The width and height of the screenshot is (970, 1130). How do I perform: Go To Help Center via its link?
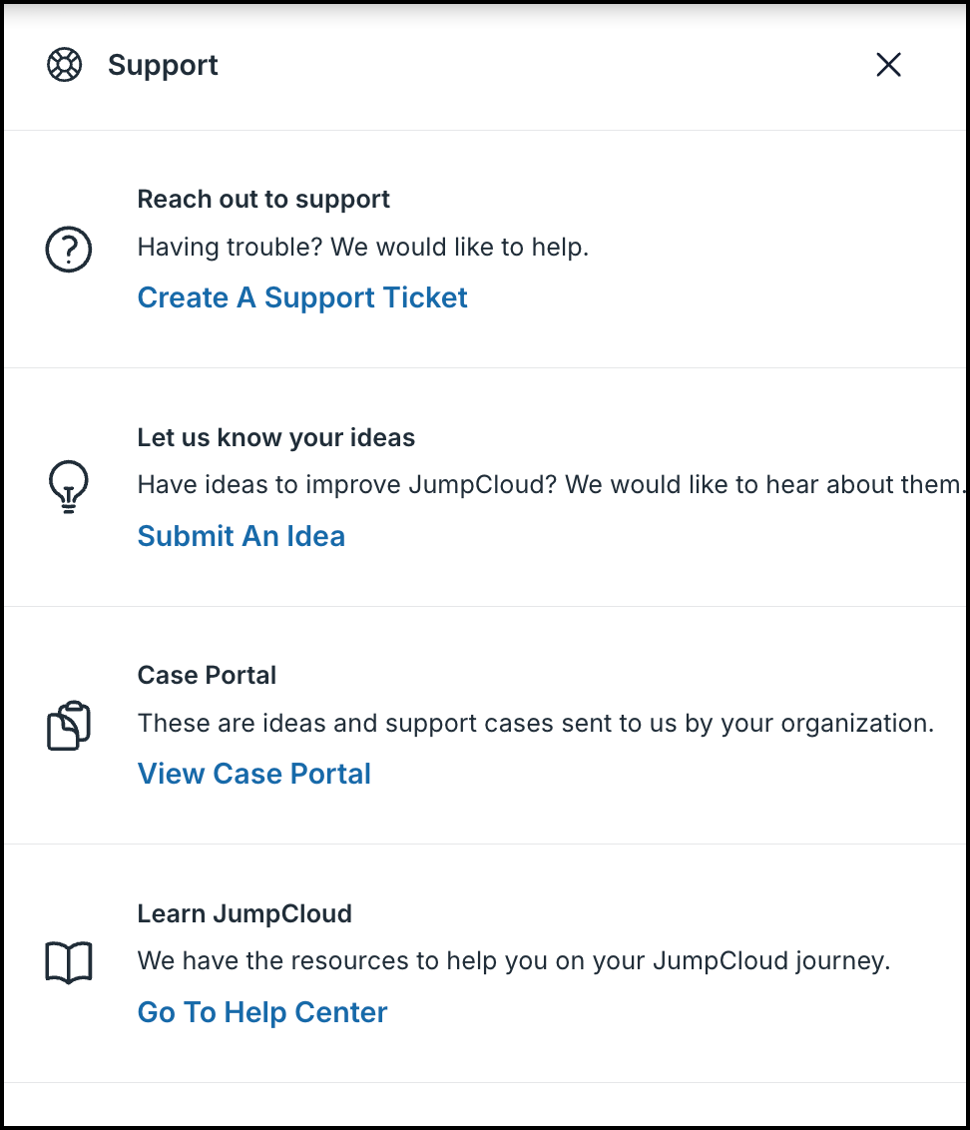[261, 1012]
